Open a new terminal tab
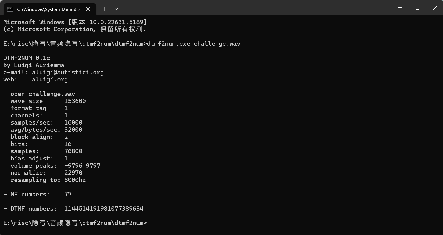Viewport: 443px width, 235px height. (x=105, y=9)
